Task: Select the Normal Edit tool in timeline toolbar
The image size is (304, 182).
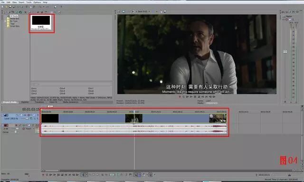Action: pos(83,175)
